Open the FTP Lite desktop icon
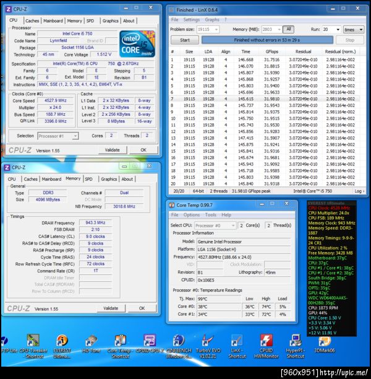Image resolution: width=371 pixels, height=379 pixels. [8, 344]
